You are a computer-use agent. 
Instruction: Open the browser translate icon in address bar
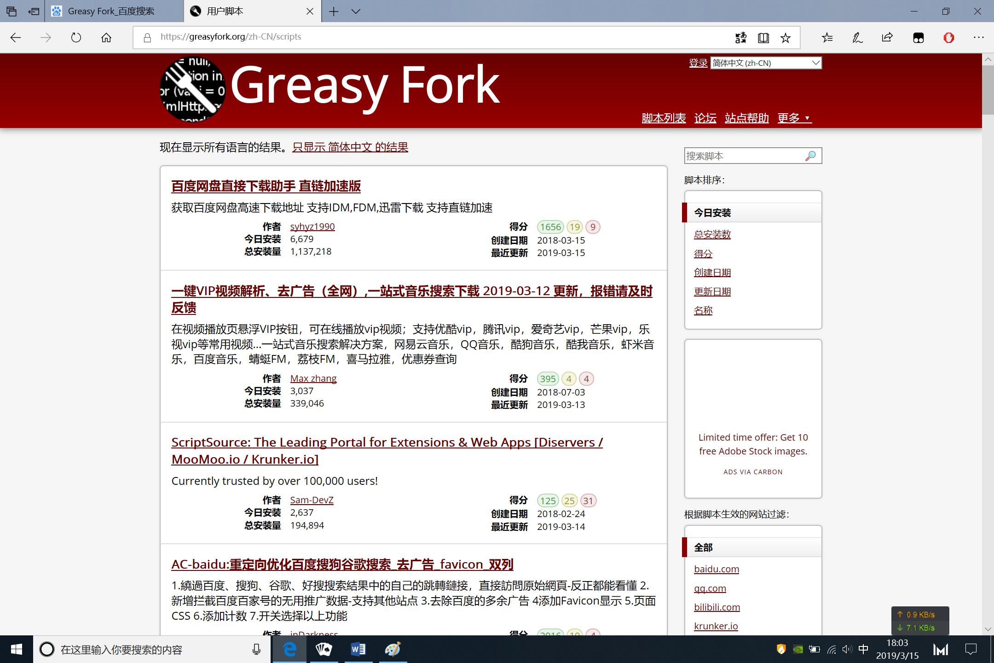(x=740, y=38)
